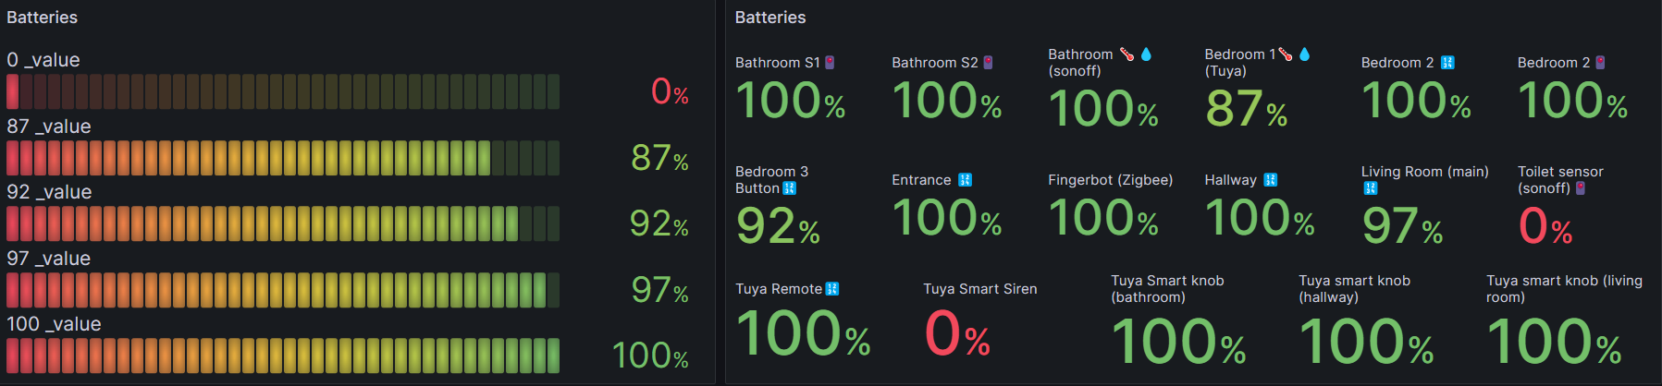Click the Bedroom 1 (Tuya) 87% value

point(1247,109)
